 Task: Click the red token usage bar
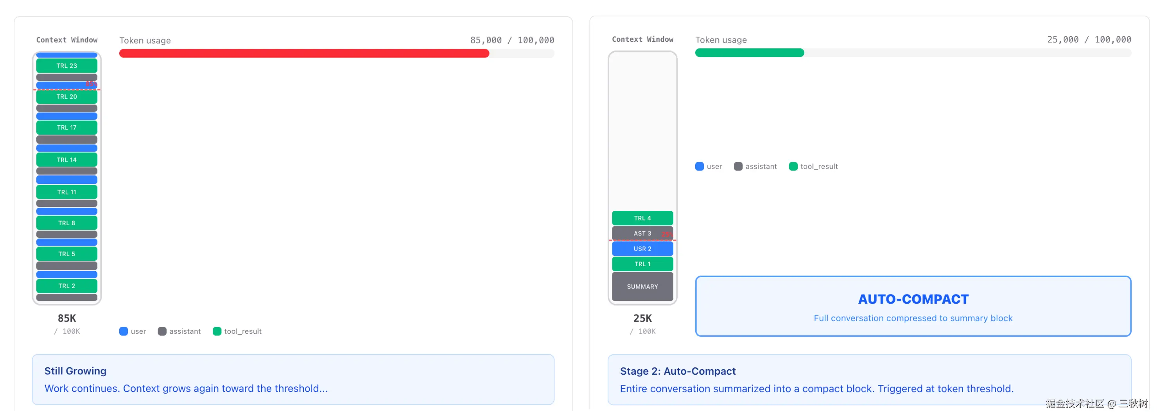point(304,53)
